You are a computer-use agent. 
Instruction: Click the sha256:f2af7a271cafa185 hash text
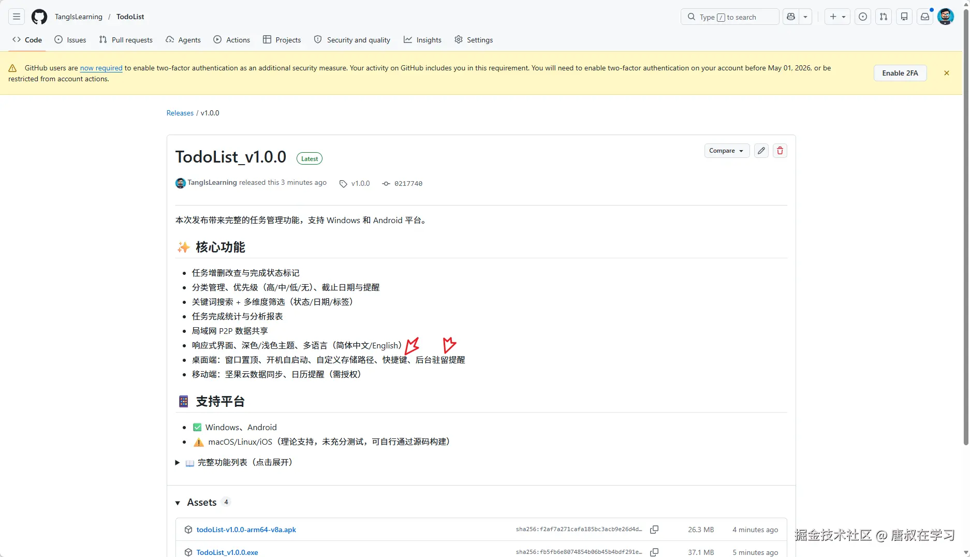579,530
